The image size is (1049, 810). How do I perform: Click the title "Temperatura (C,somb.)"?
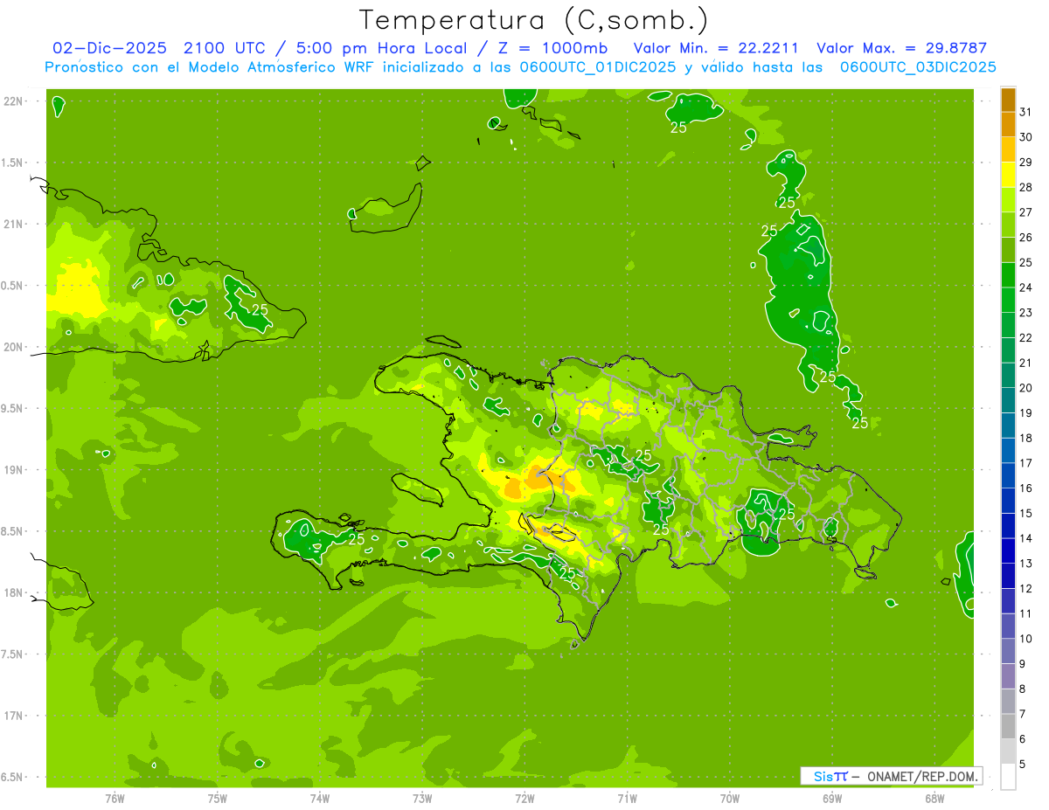[x=534, y=20]
